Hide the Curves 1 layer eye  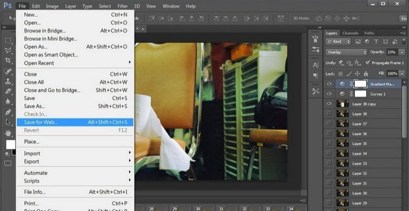coord(329,94)
